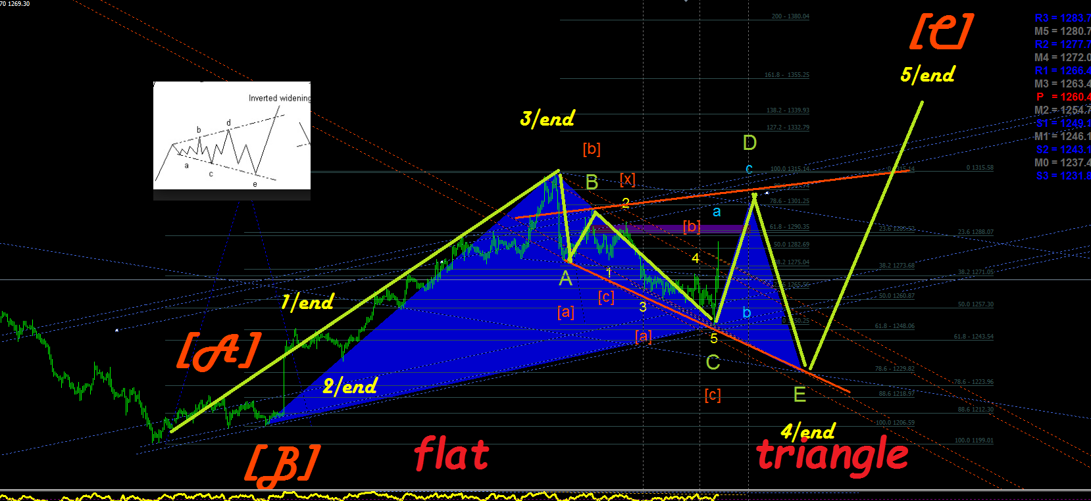
Task: Select Fibonacci level '78.6 - 1229.82'
Action: pyautogui.click(x=895, y=369)
